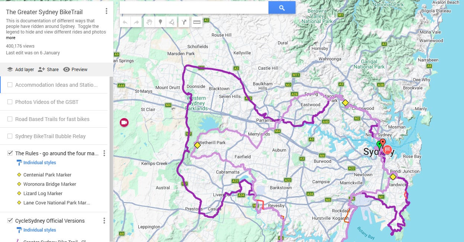Enable the Accommodation Ideas and Stations layer checkbox
Image resolution: width=464 pixels, height=242 pixels.
pos(10,85)
